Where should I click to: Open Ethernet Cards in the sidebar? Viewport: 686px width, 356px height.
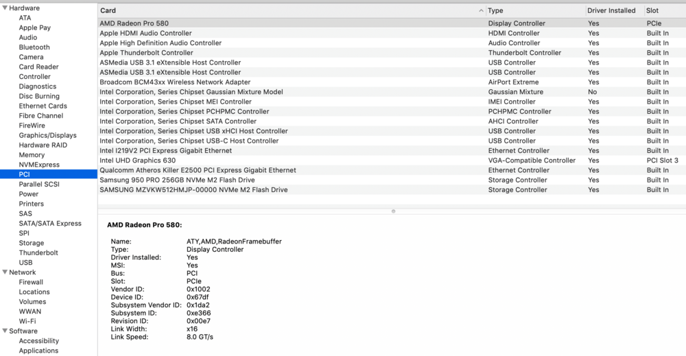(43, 106)
